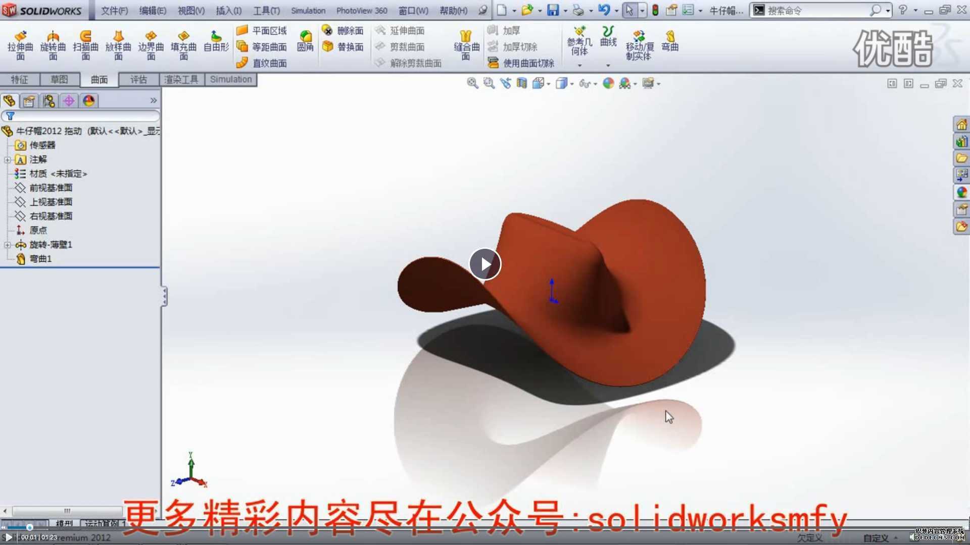Expand the 参考几何体 dropdown arrow
This screenshot has height=545, width=970.
(579, 66)
